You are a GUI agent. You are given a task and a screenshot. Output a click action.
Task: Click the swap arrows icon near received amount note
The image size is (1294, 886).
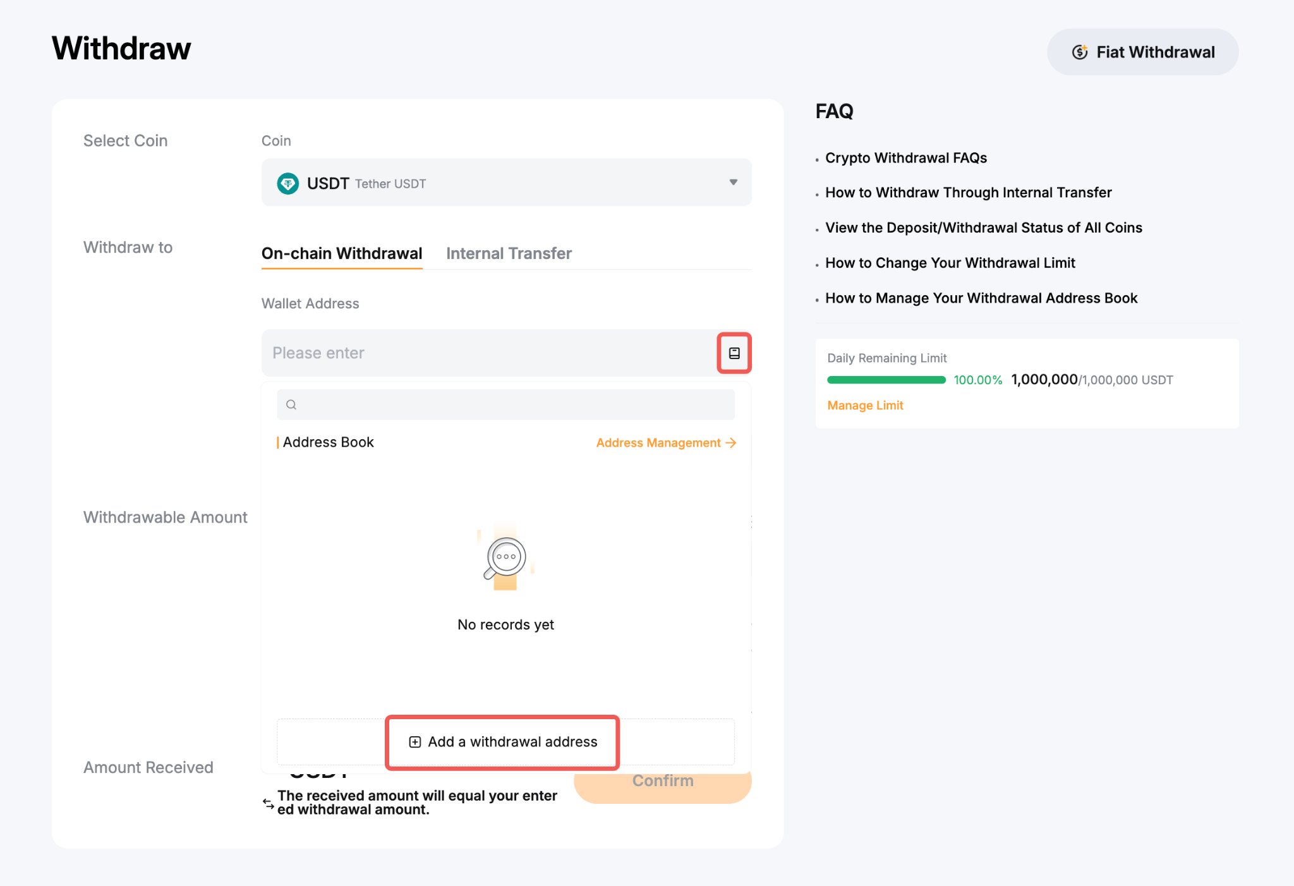[269, 803]
